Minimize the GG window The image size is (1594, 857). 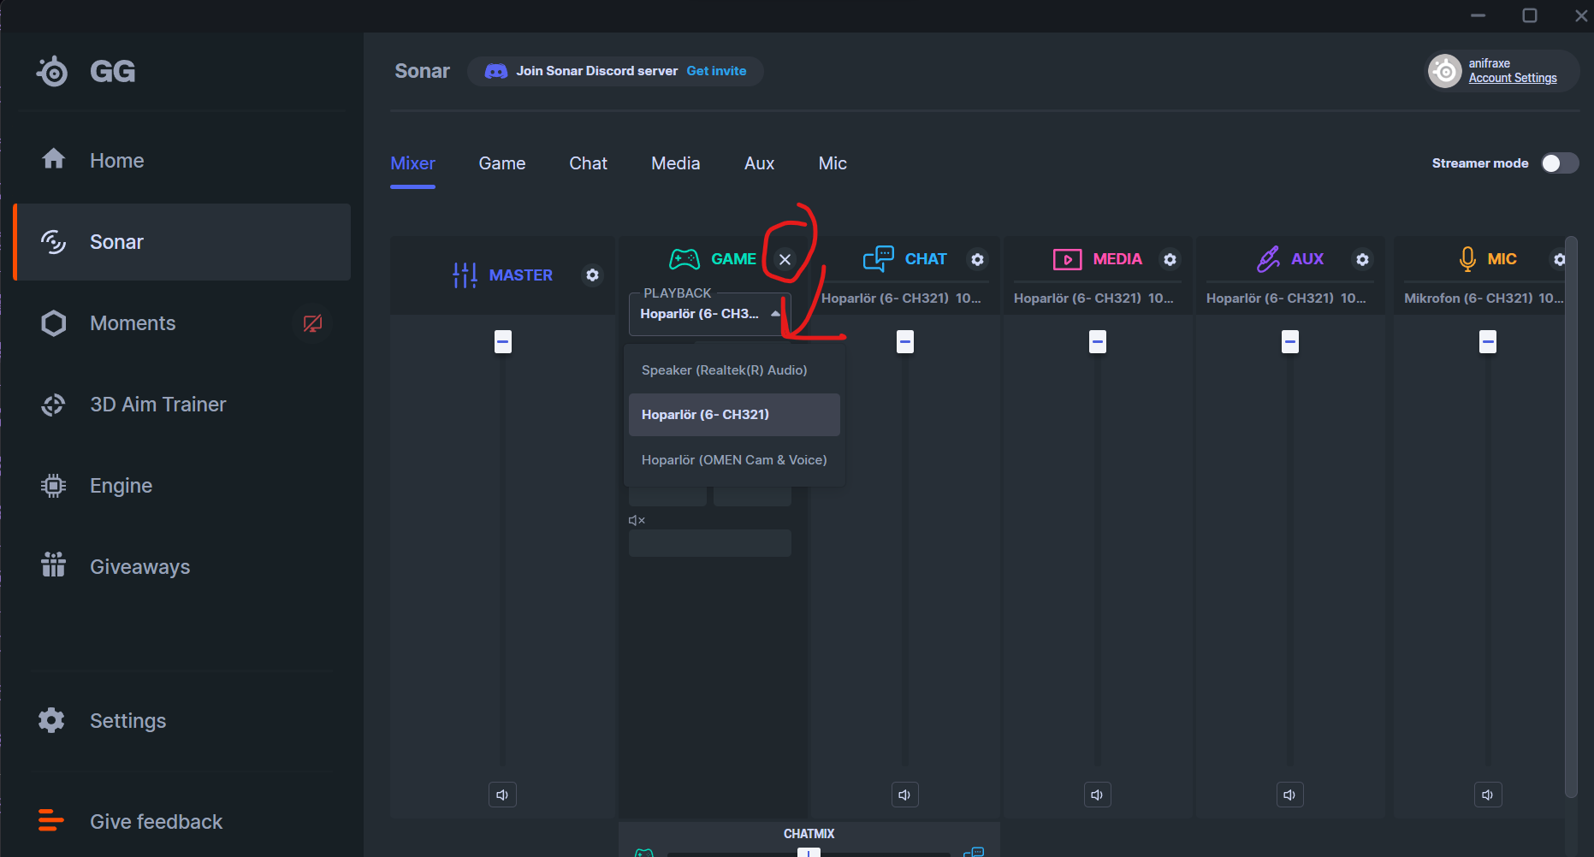click(x=1478, y=15)
